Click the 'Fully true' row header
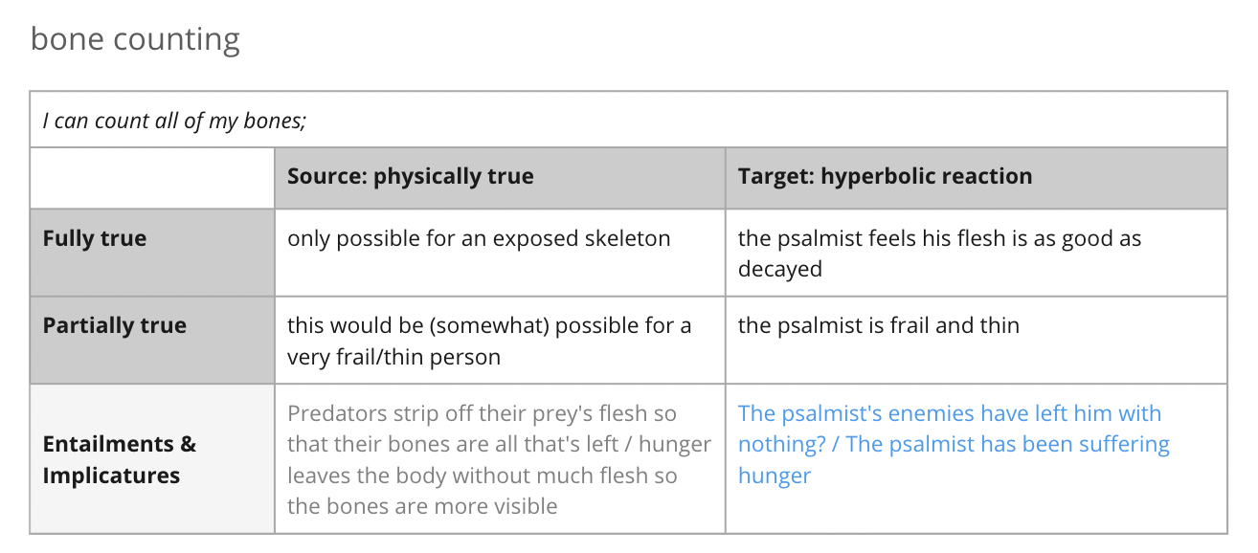The image size is (1258, 553). (95, 238)
